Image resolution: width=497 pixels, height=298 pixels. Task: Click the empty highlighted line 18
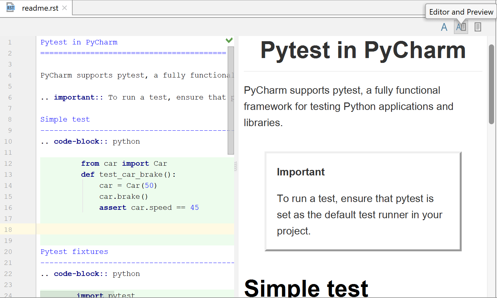(135, 230)
